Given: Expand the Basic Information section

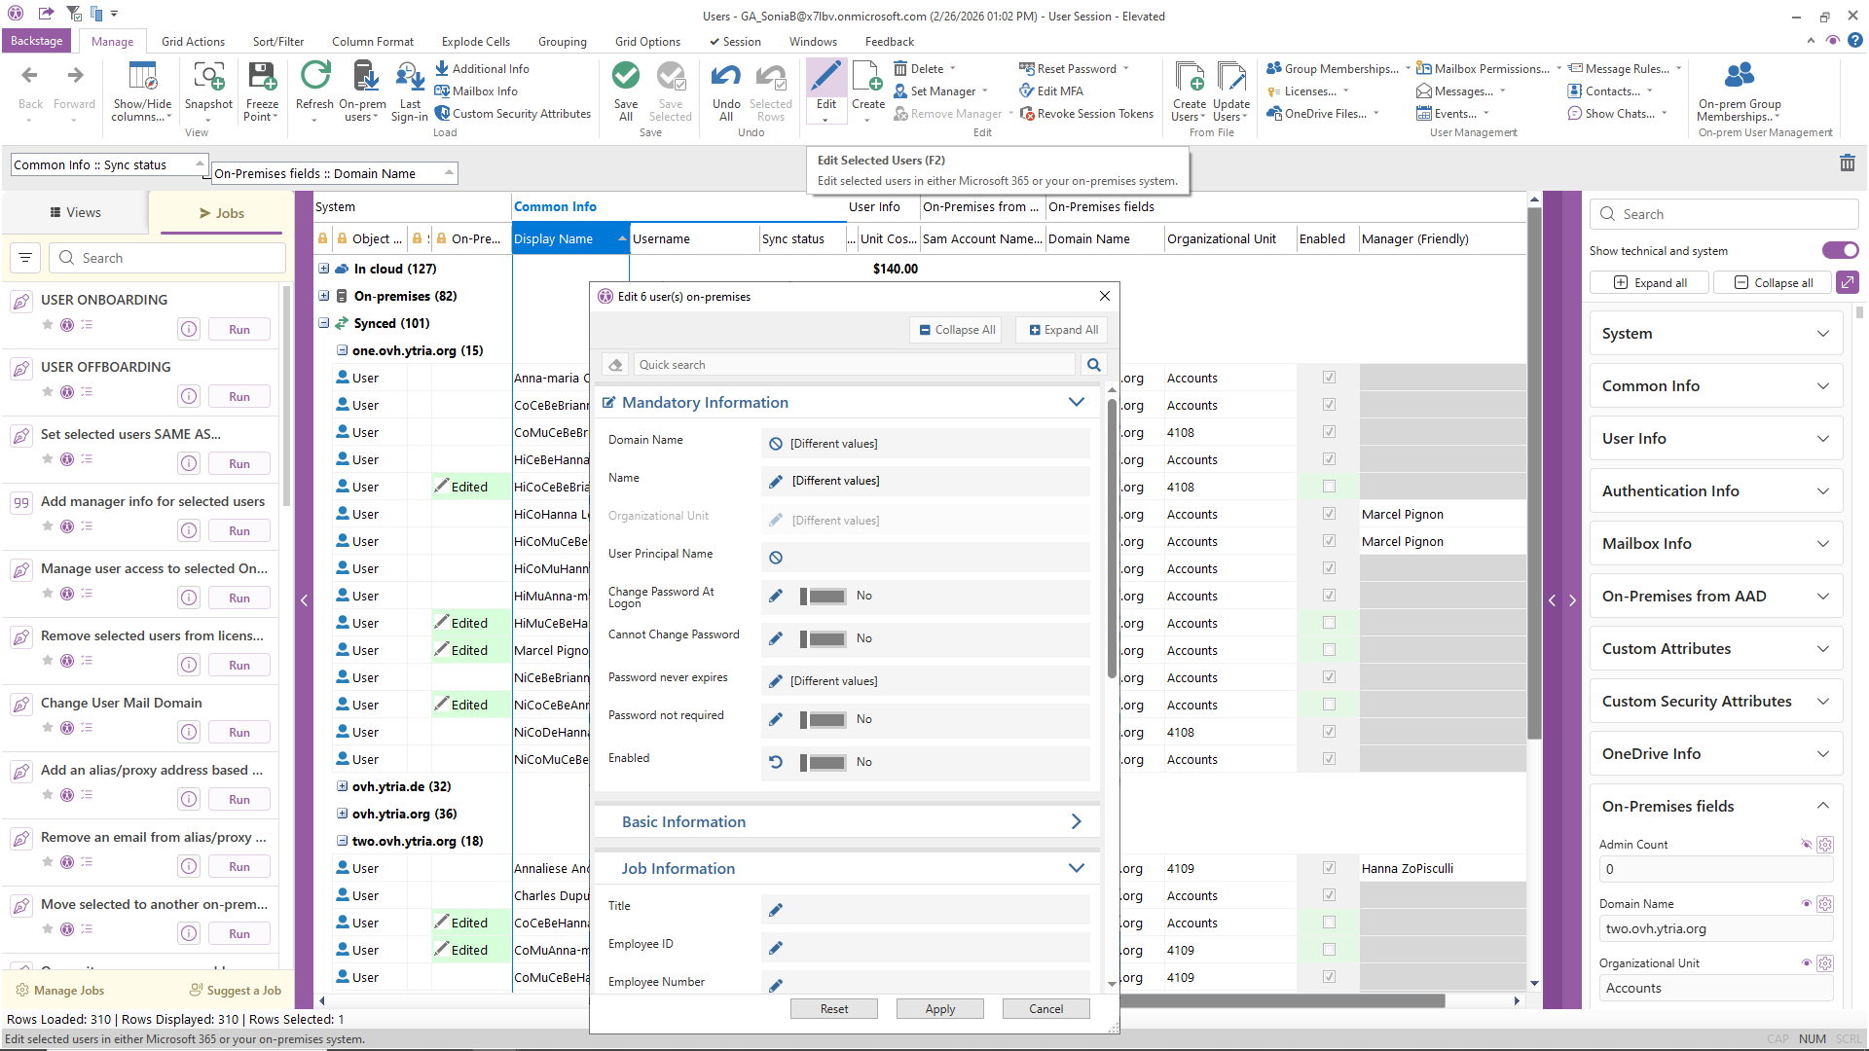Looking at the screenshot, I should [1076, 822].
